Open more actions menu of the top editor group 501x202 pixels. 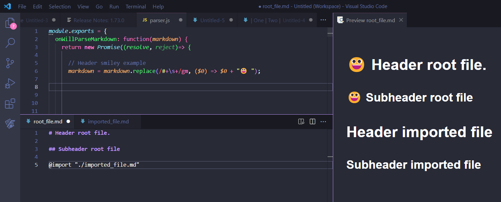(323, 20)
